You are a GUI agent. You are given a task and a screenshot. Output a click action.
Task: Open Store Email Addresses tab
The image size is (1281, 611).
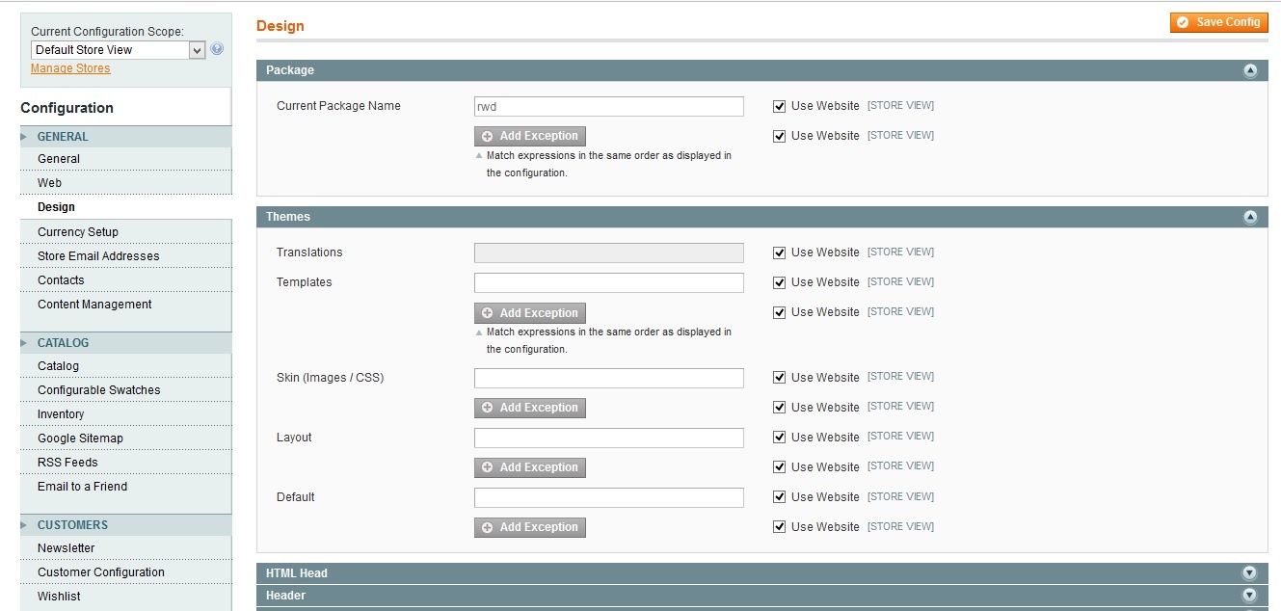click(125, 256)
